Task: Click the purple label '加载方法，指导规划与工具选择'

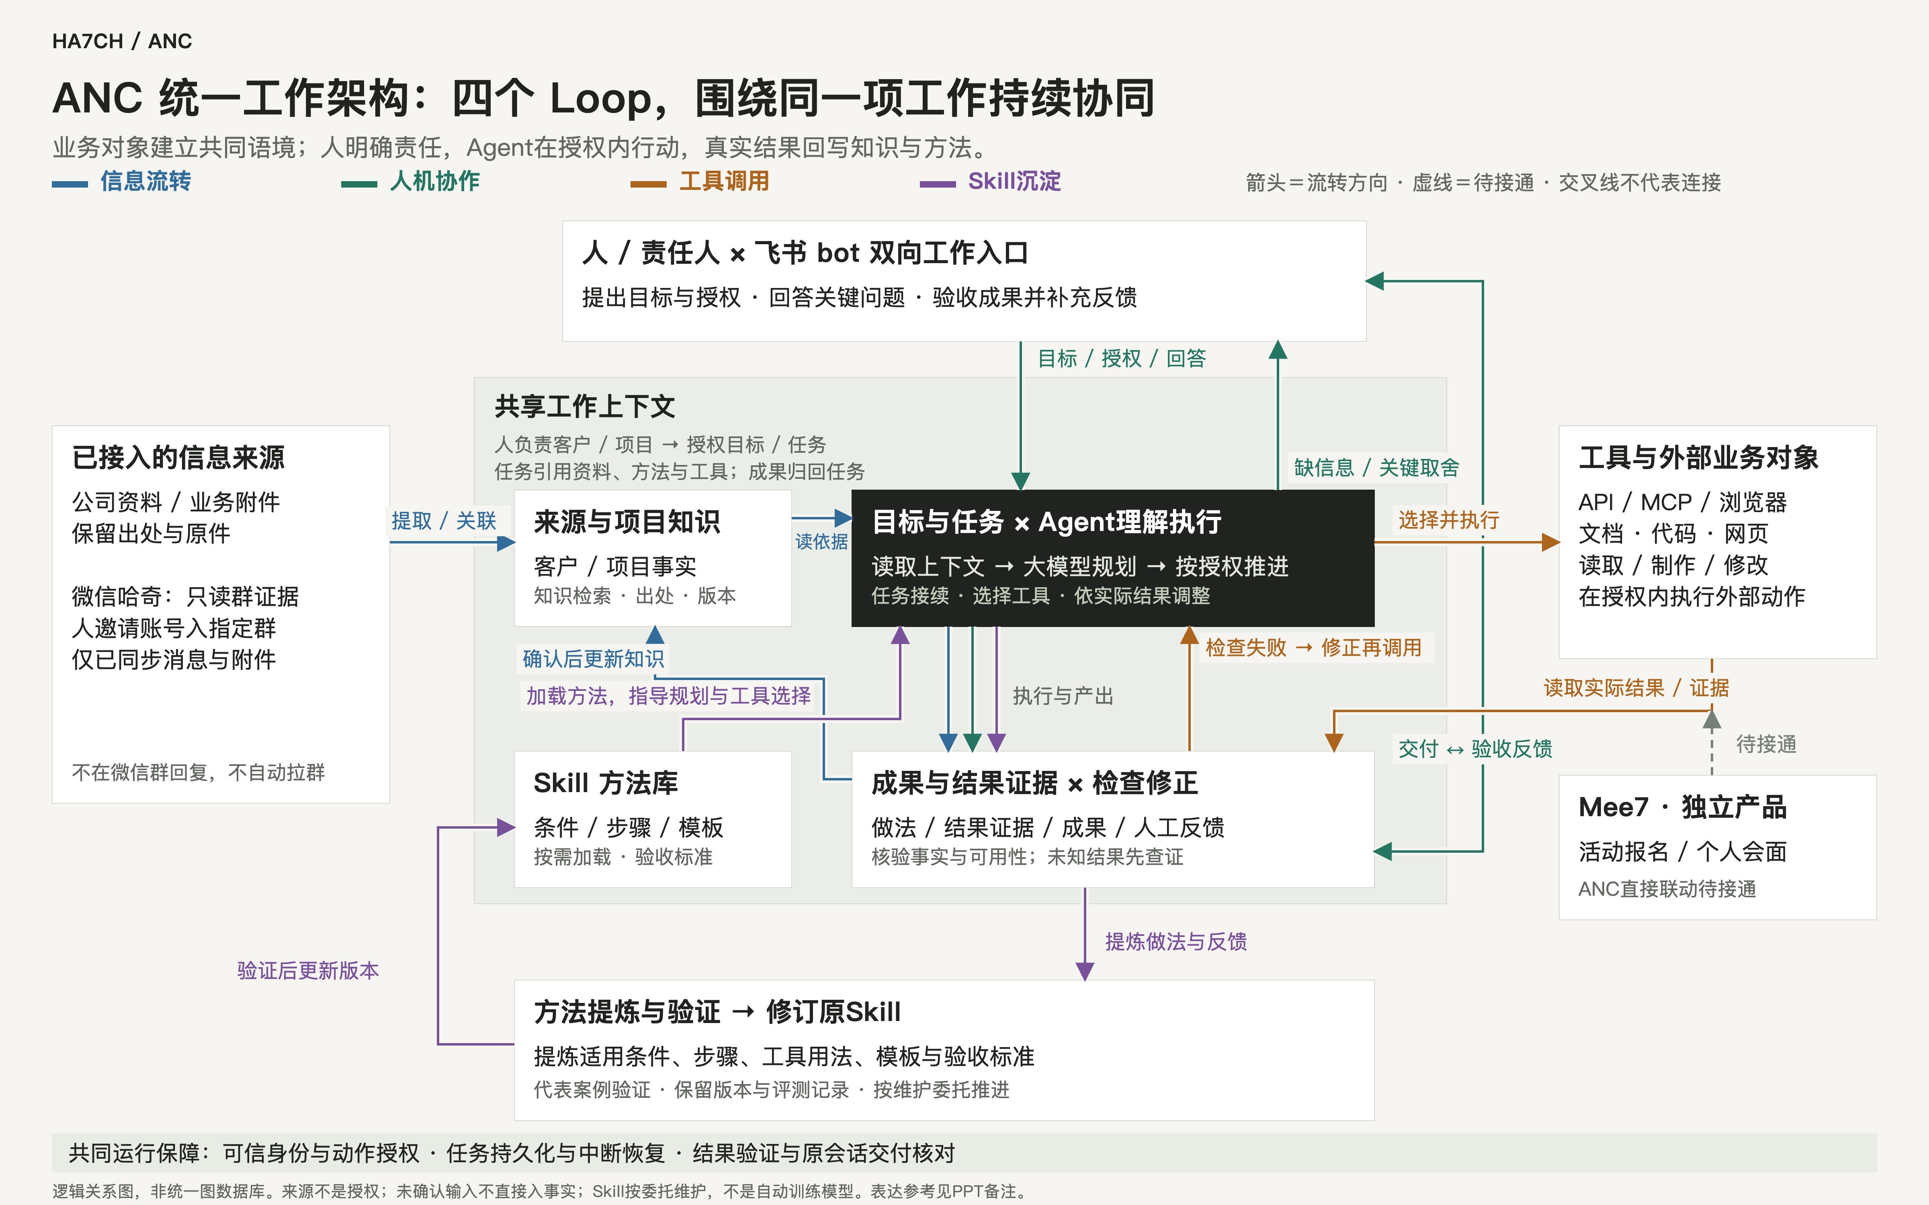Action: pos(668,696)
